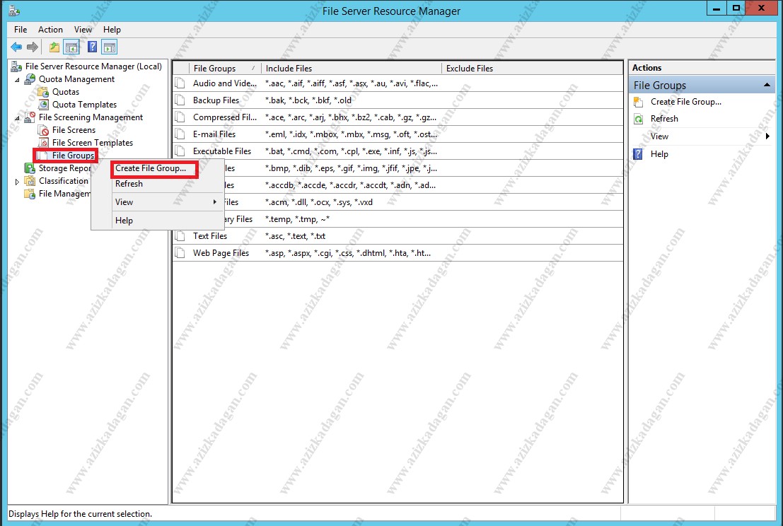Click Refresh in the context menu

(129, 183)
